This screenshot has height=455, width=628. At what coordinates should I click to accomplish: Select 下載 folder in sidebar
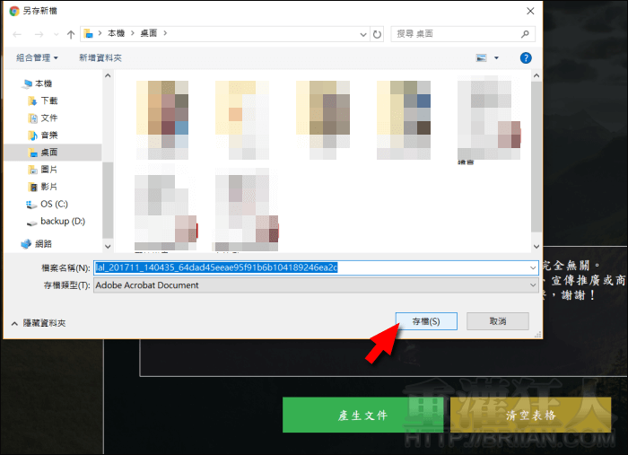48,101
